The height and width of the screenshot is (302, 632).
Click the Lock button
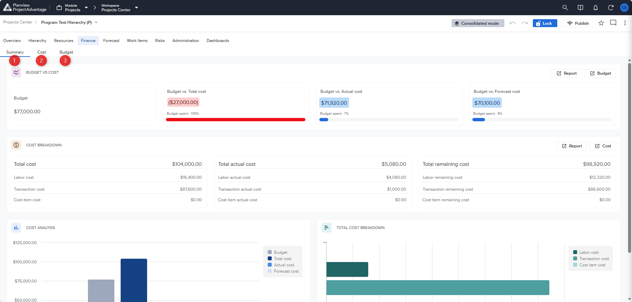(x=545, y=23)
